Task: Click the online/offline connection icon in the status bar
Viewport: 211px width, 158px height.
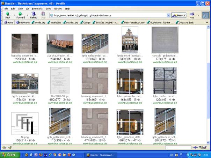Action: [x=195, y=148]
